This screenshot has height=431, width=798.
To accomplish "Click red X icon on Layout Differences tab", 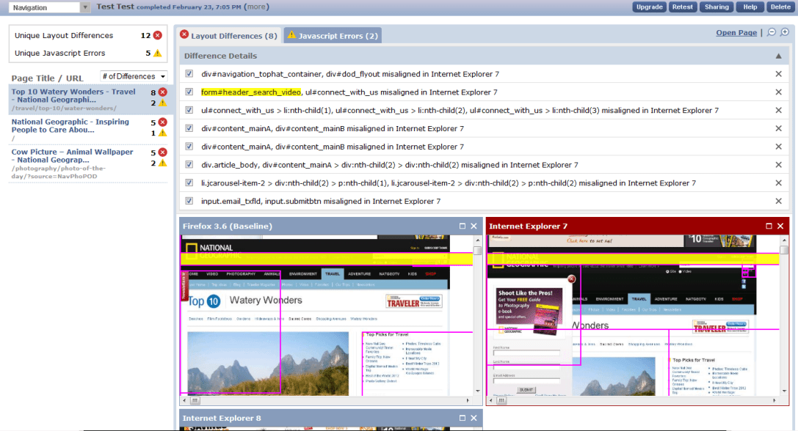I will point(184,34).
